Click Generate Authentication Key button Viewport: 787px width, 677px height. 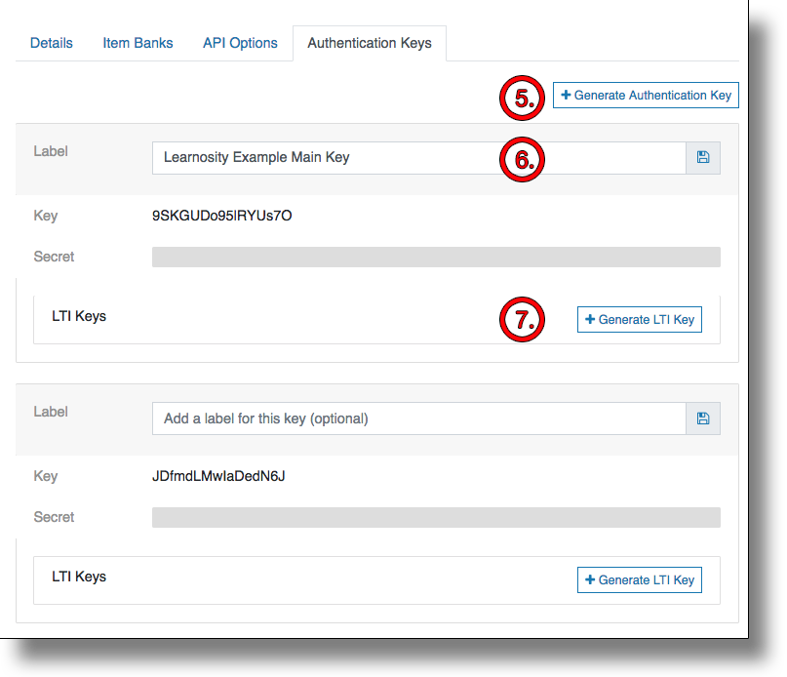pyautogui.click(x=646, y=95)
